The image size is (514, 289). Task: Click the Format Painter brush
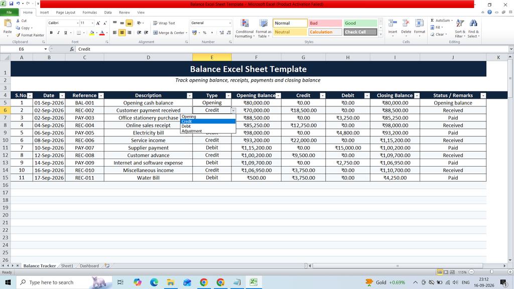[18, 35]
